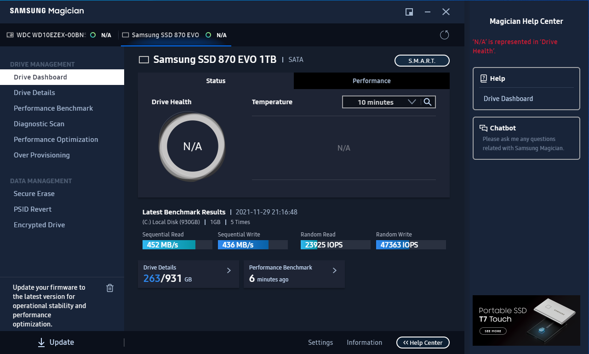The height and width of the screenshot is (354, 589).
Task: Delete the firmware update notice with trash icon
Action: [x=110, y=288]
